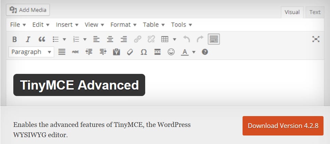Click the plugin description text
The height and width of the screenshot is (144, 330).
(x=102, y=130)
